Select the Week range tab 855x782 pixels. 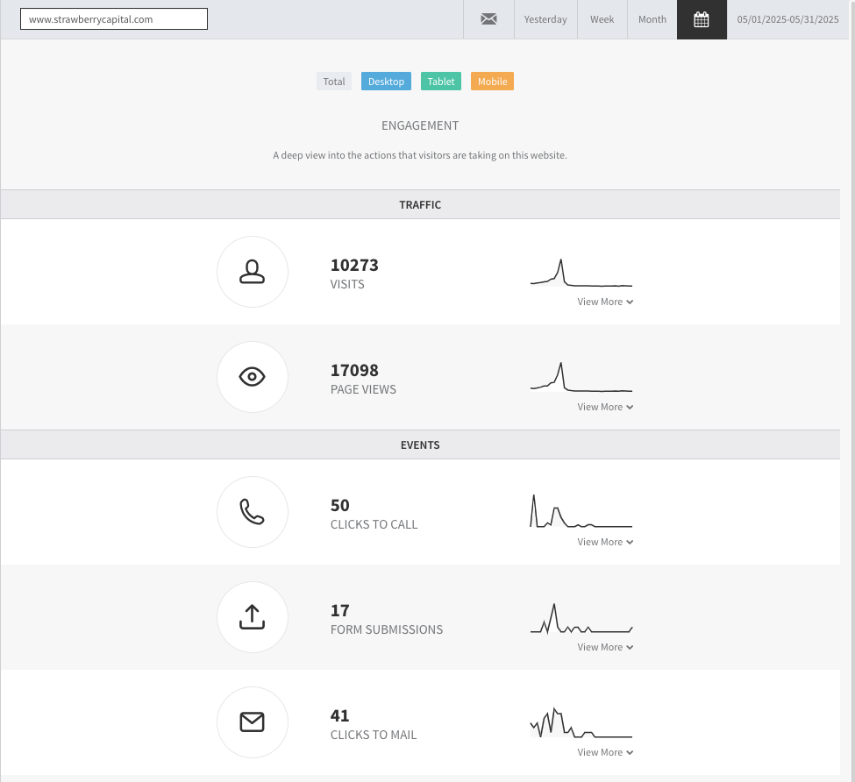(x=602, y=19)
